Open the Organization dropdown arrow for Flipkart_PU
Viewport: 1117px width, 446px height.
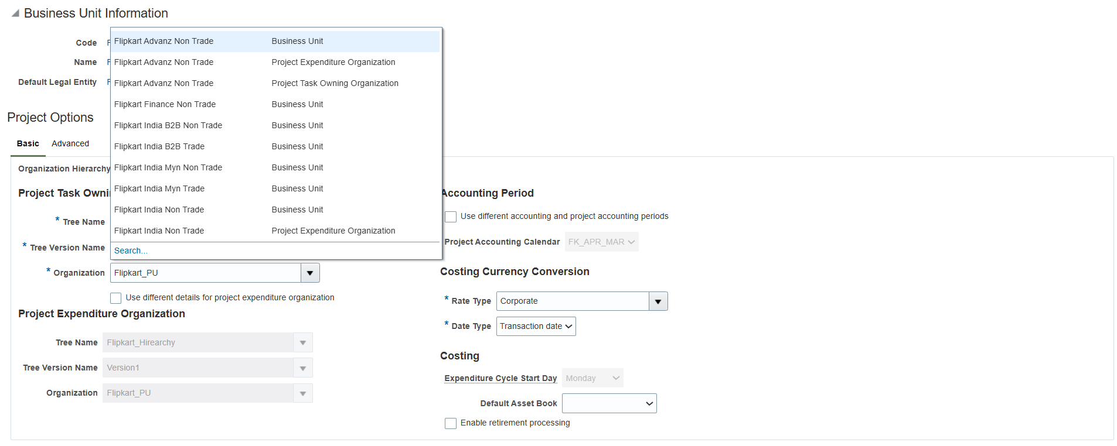[x=310, y=273]
